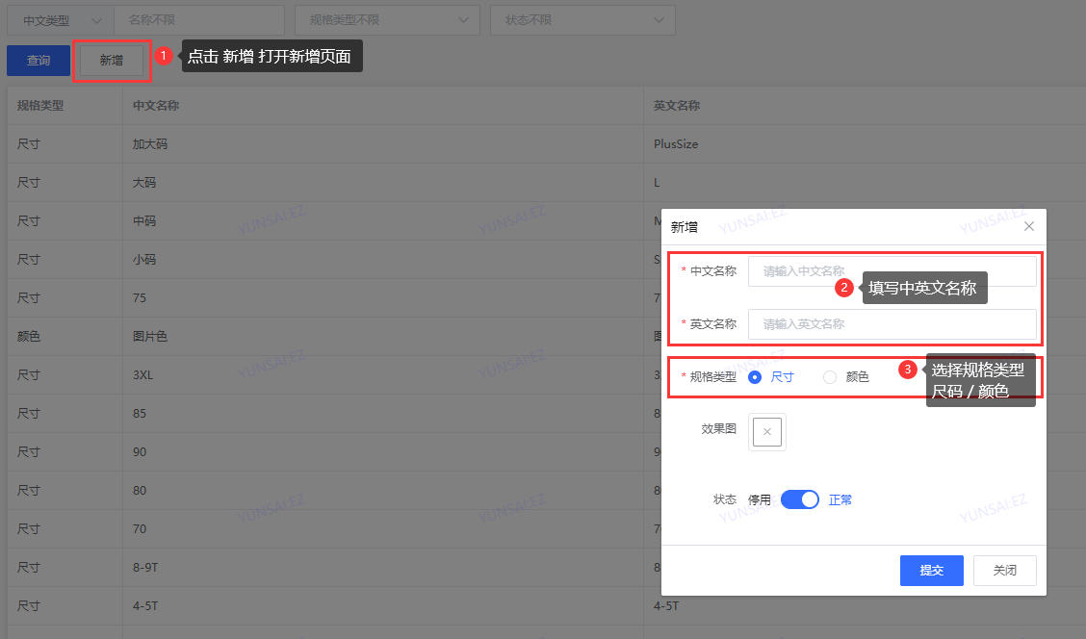The width and height of the screenshot is (1086, 639).
Task: Click the 停用 label beside the status switch
Action: point(759,499)
